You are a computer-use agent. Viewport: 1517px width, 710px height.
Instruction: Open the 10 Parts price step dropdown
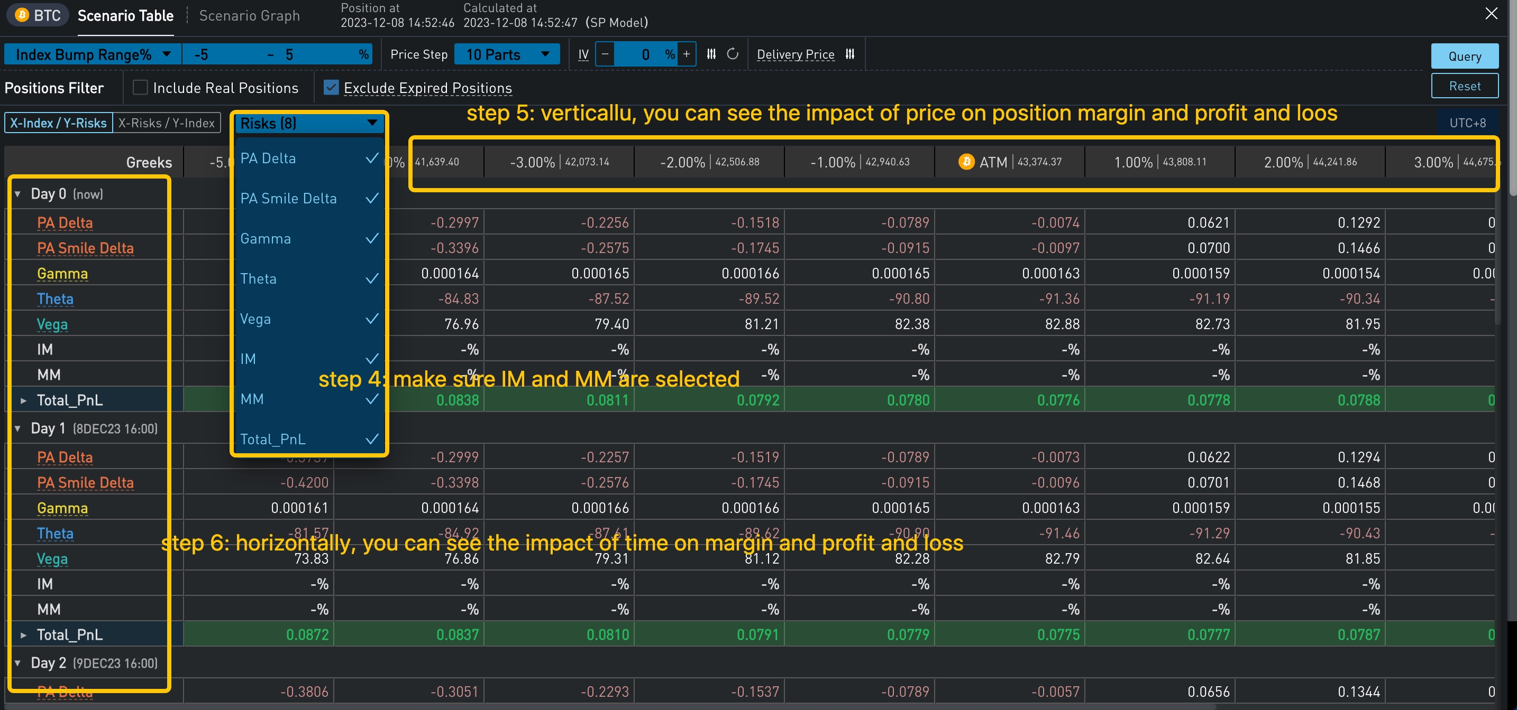[506, 55]
